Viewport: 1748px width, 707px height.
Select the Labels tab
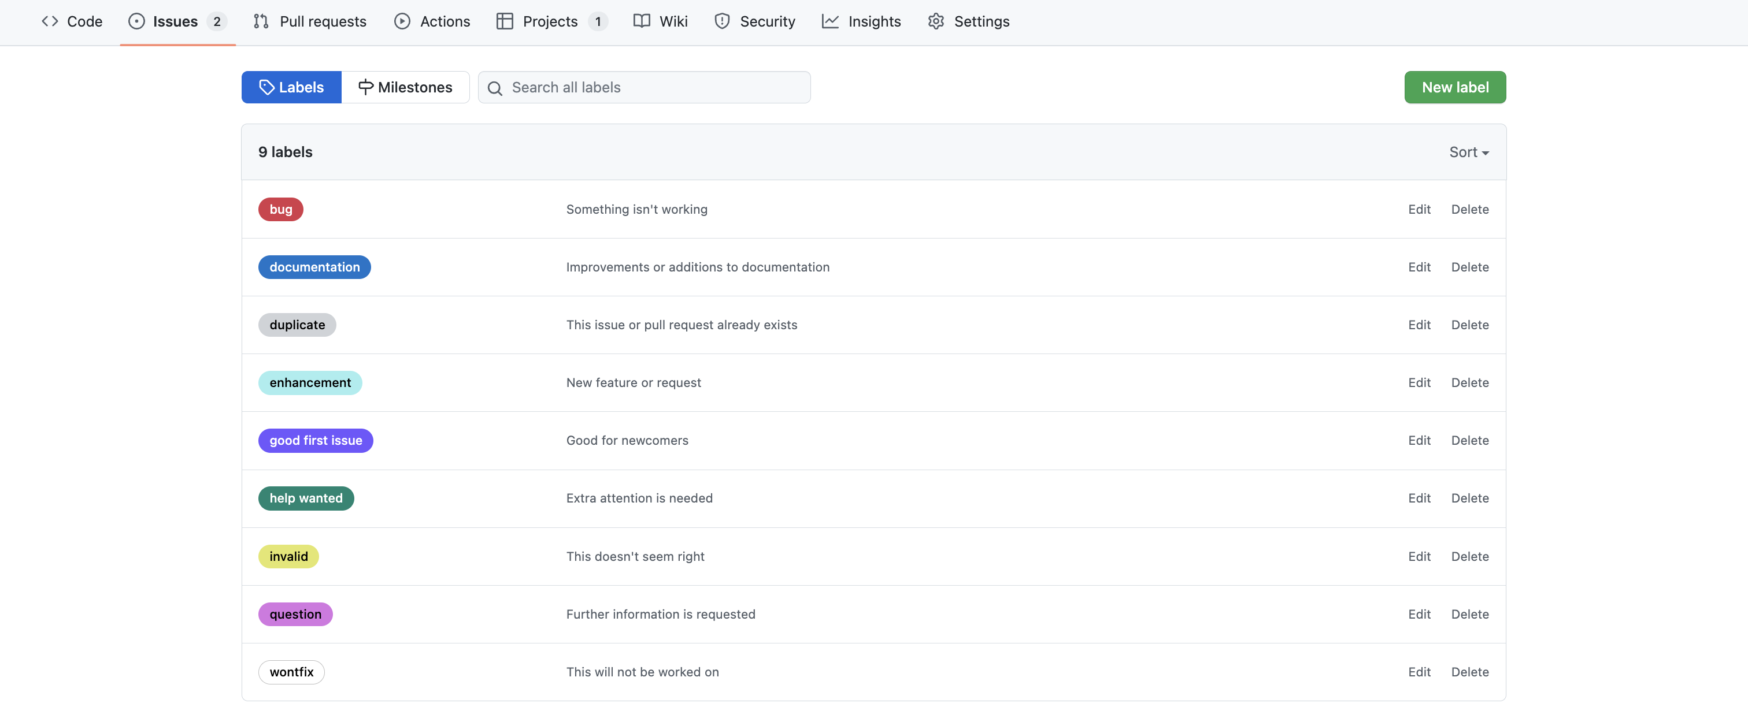(291, 87)
